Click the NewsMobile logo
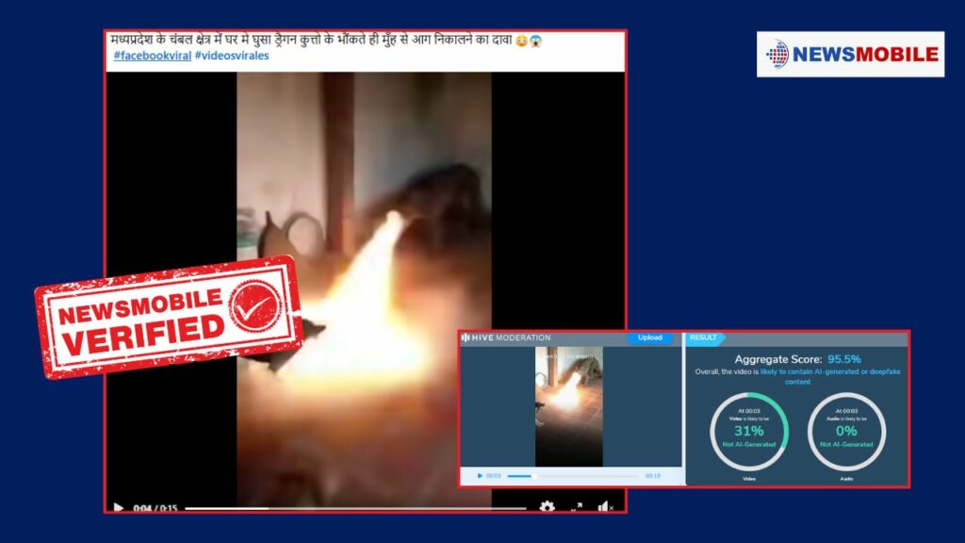The width and height of the screenshot is (965, 543). point(850,54)
